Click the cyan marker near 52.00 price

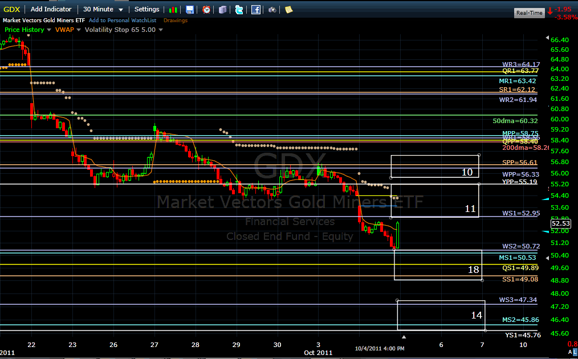pyautogui.click(x=545, y=231)
